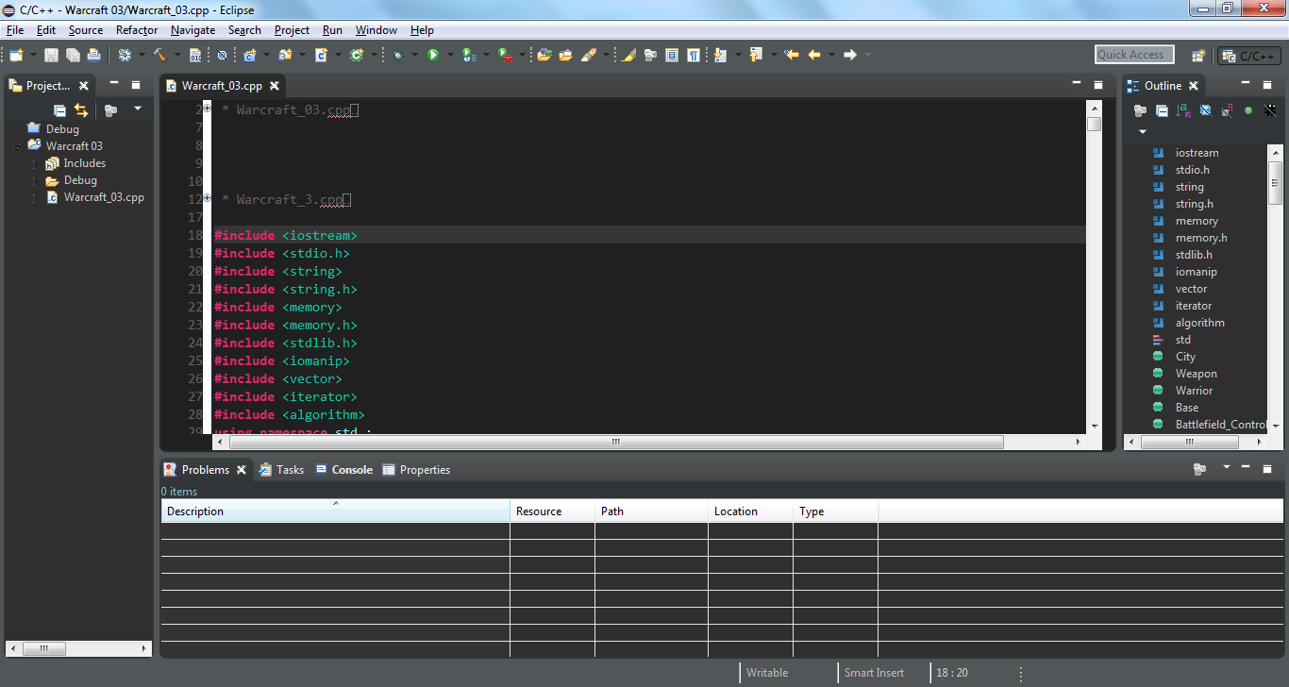The image size is (1289, 687).
Task: Click the Location column header
Action: 750,511
